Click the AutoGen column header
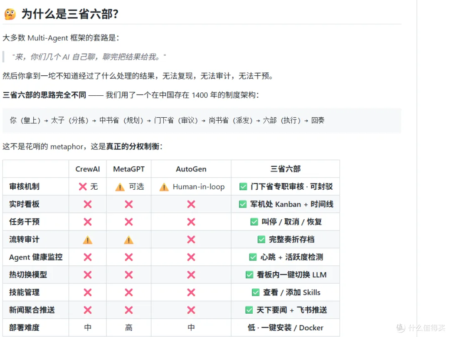The width and height of the screenshot is (449, 337). pyautogui.click(x=191, y=169)
